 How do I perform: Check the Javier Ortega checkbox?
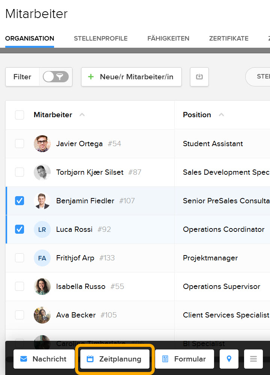(20, 144)
